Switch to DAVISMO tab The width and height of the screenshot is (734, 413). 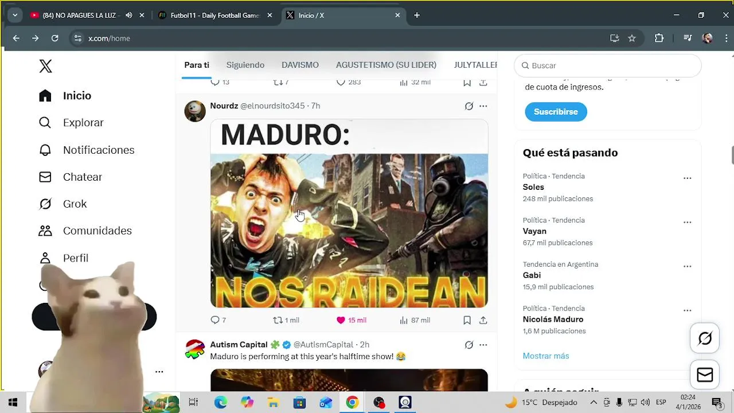point(300,65)
